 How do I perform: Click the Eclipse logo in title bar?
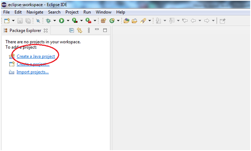4,5
